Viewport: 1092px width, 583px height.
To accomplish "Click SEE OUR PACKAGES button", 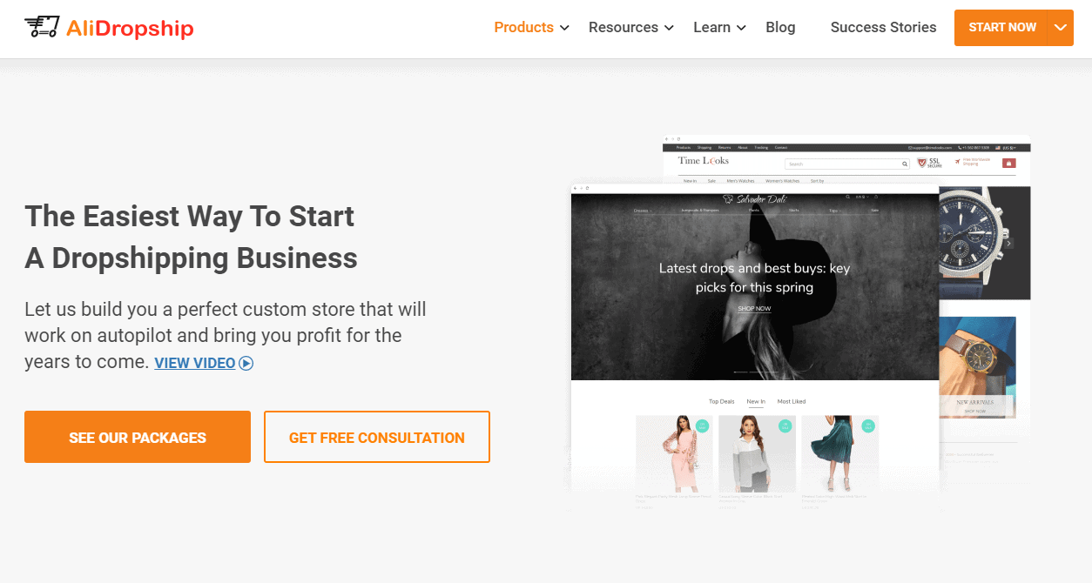I will [x=138, y=437].
